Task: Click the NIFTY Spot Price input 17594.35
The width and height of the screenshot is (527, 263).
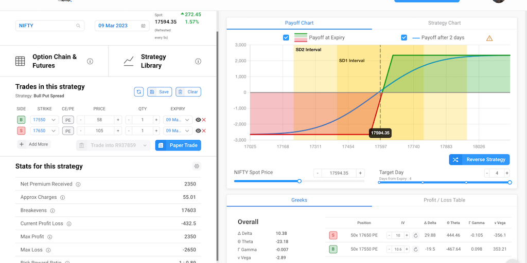Action: click(x=339, y=173)
